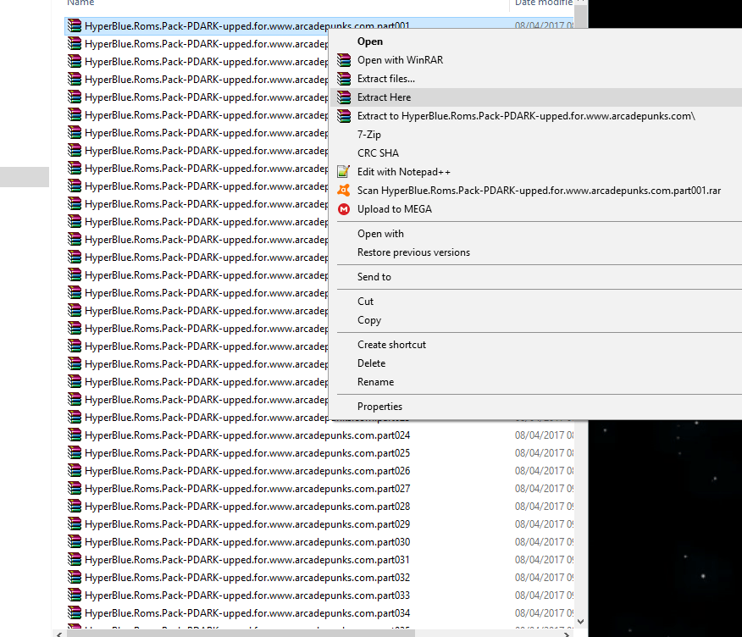
Task: Choose Cut from the context menu
Action: click(535, 302)
